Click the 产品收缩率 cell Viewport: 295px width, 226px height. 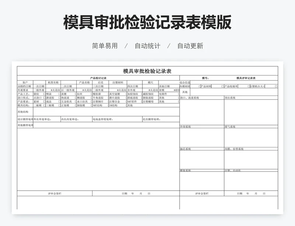pyautogui.click(x=231, y=86)
